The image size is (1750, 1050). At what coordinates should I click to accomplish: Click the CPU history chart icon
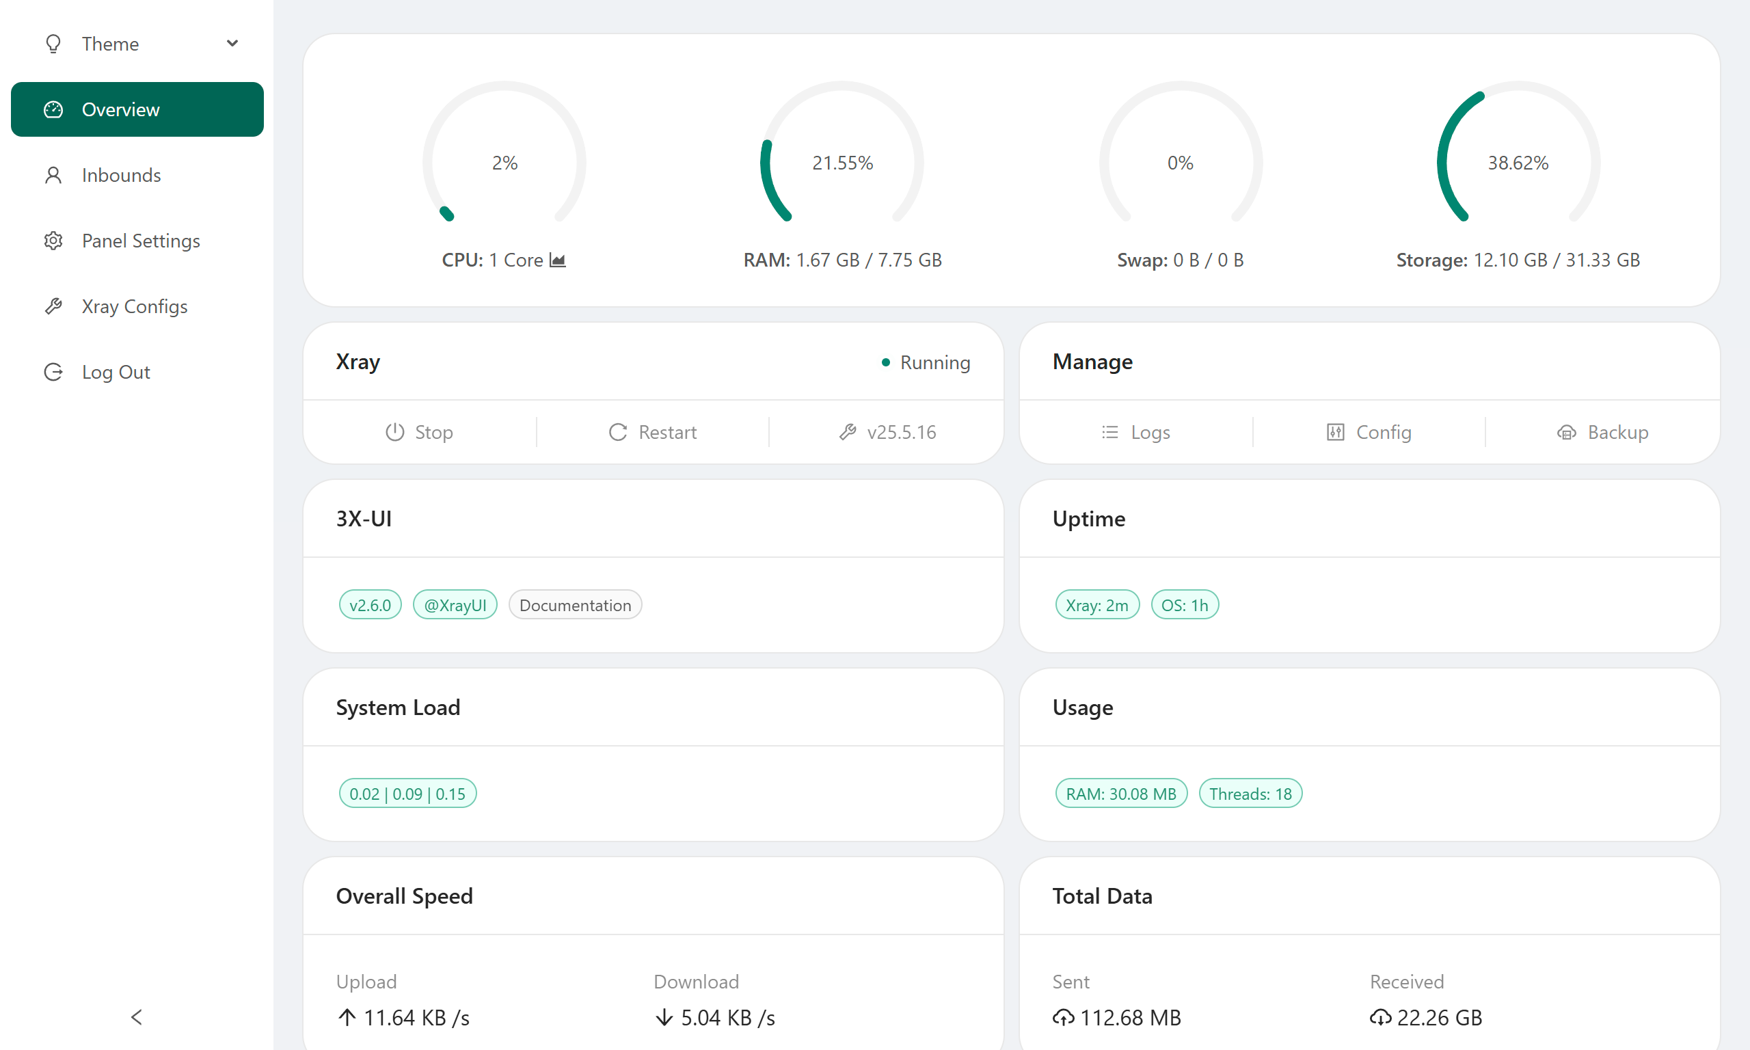tap(557, 260)
